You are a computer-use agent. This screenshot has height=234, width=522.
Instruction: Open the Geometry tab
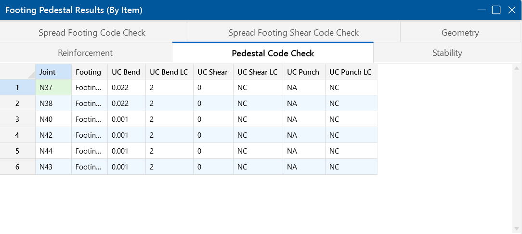pos(460,33)
